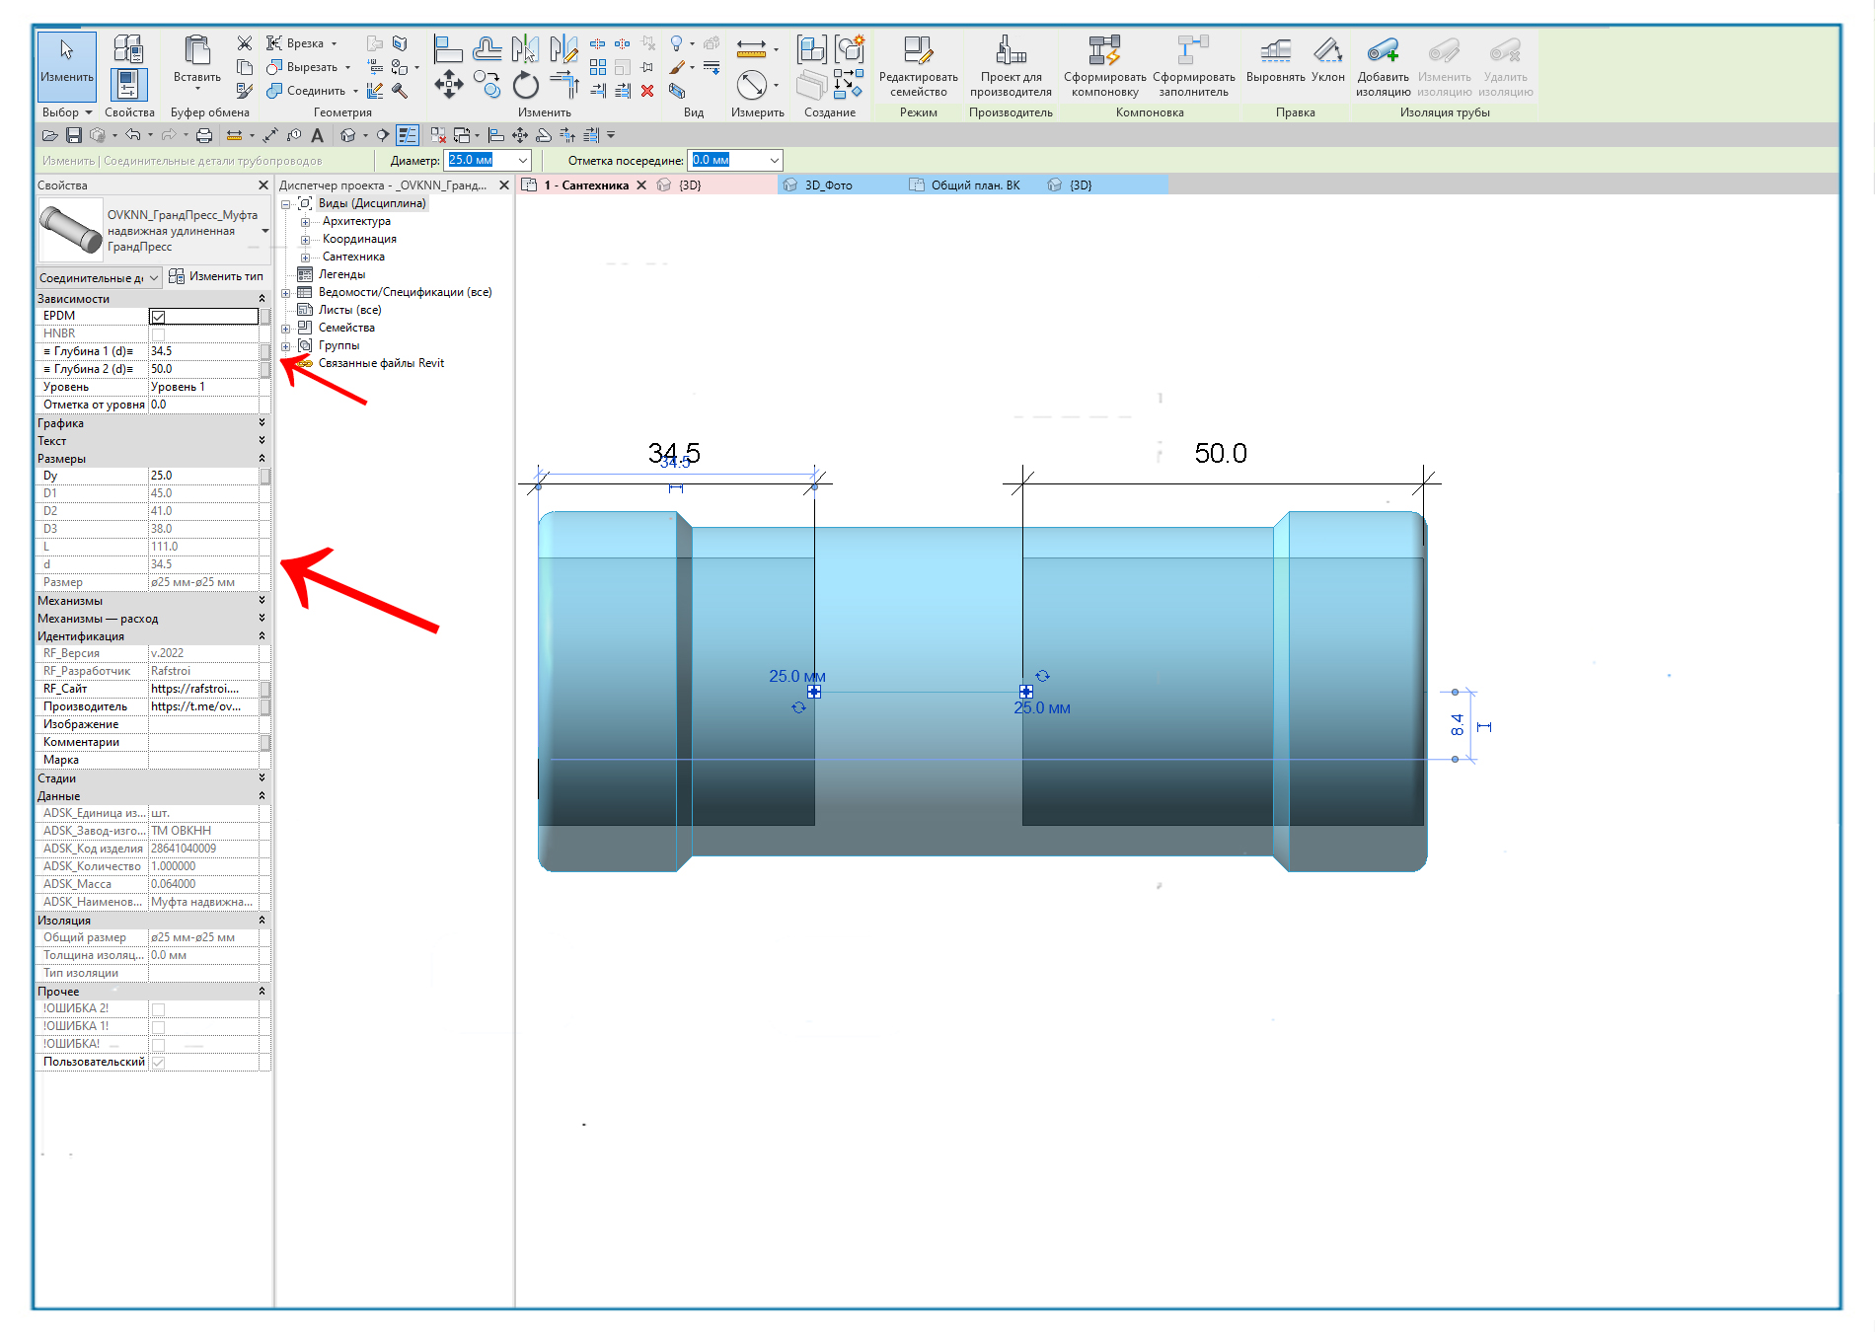Open the Отметка посередине dropdown
The height and width of the screenshot is (1332, 1875).
775,160
